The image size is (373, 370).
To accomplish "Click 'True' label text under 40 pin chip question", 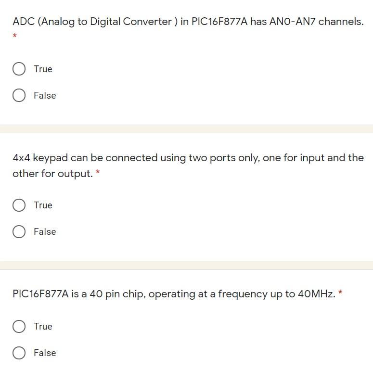I will (43, 326).
